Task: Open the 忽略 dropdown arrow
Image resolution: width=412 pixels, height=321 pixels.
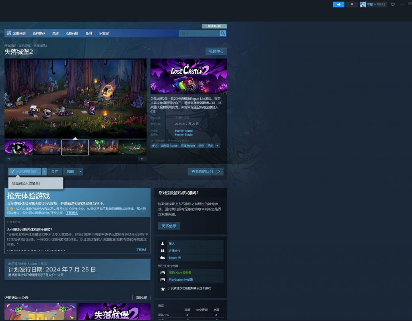Action: (x=80, y=171)
